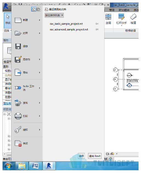Screen dimensions: 141x173
Task: Click the 另存为 (Save As) icon
Action: point(18,59)
